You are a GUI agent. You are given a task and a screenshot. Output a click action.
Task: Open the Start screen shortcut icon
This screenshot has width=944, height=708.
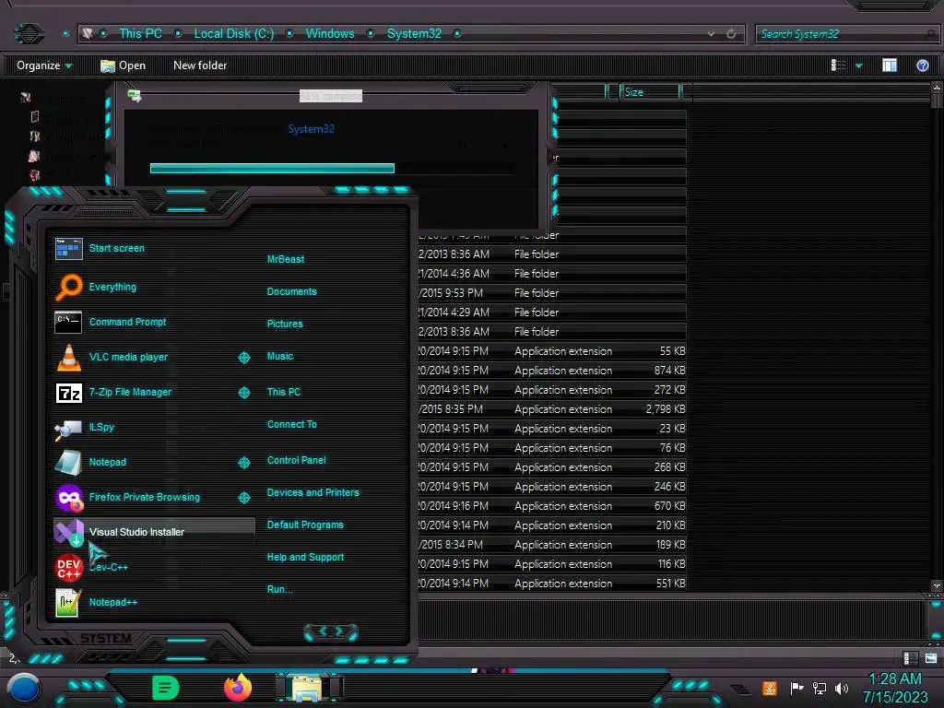point(68,248)
